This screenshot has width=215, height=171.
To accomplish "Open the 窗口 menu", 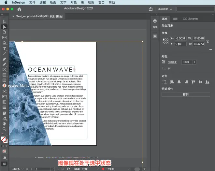I will click(101, 3).
